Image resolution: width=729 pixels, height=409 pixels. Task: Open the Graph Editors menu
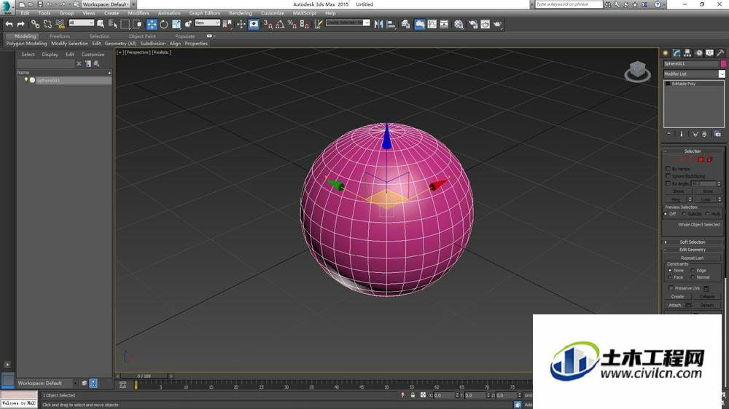pyautogui.click(x=205, y=13)
